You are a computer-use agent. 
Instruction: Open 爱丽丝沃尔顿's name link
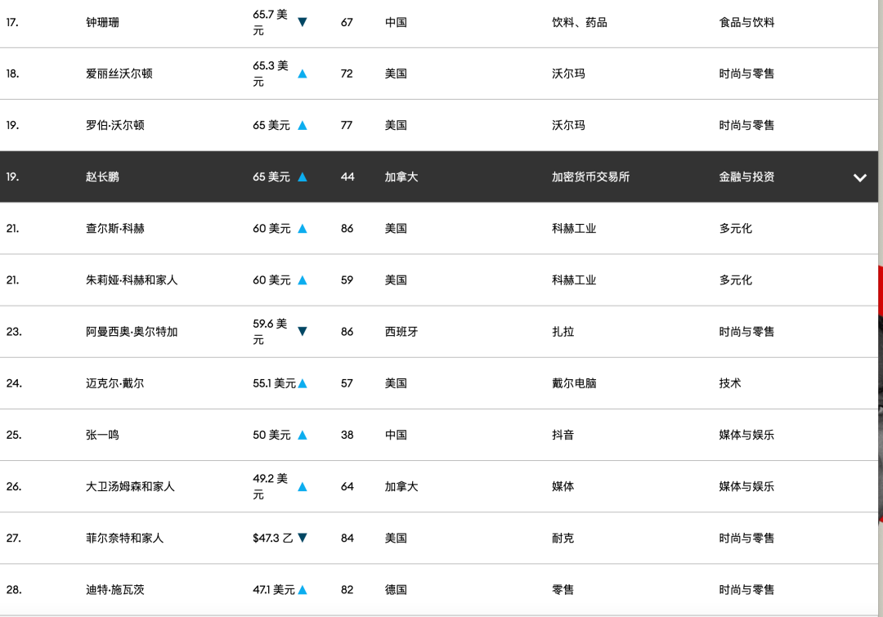coord(119,74)
